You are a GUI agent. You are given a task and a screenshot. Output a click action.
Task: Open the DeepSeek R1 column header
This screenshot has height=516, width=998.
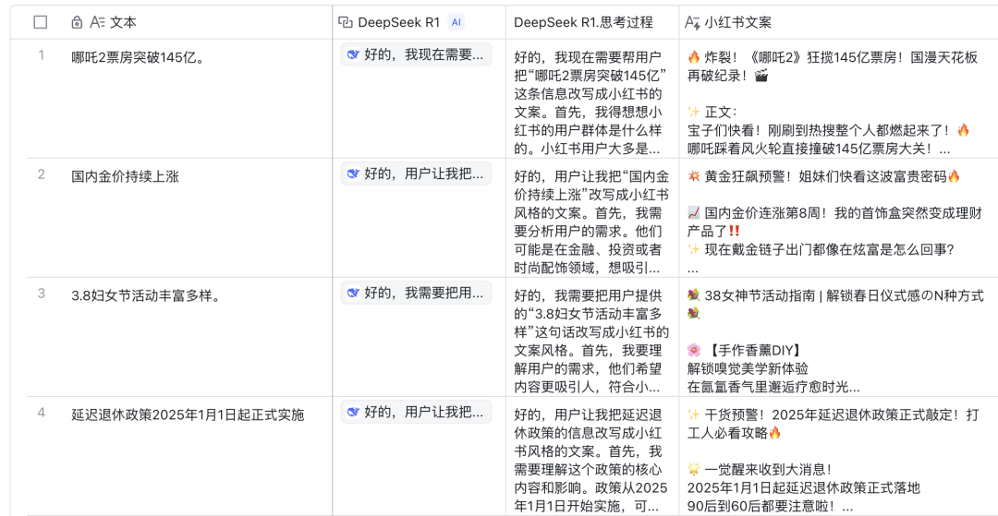419,22
